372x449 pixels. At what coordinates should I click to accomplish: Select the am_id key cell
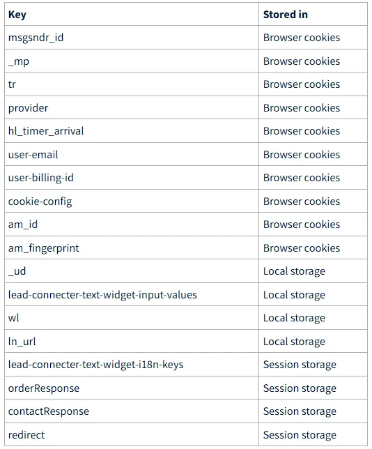click(132, 224)
